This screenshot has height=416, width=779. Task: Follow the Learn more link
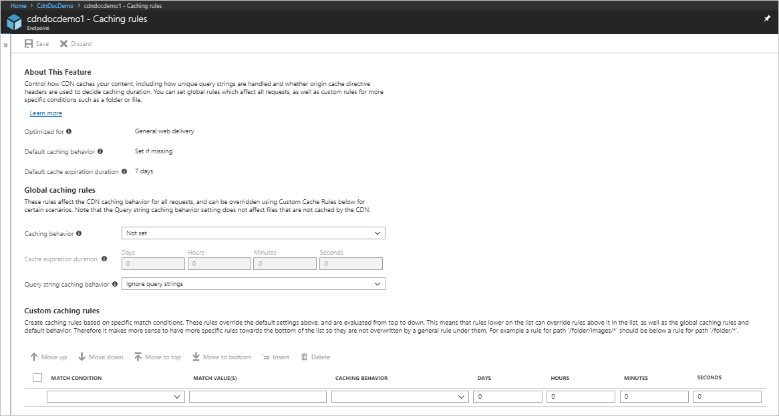45,113
